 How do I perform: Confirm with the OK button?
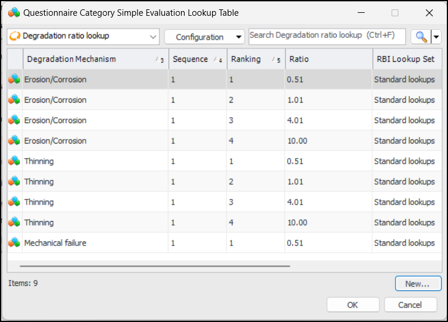tap(352, 304)
